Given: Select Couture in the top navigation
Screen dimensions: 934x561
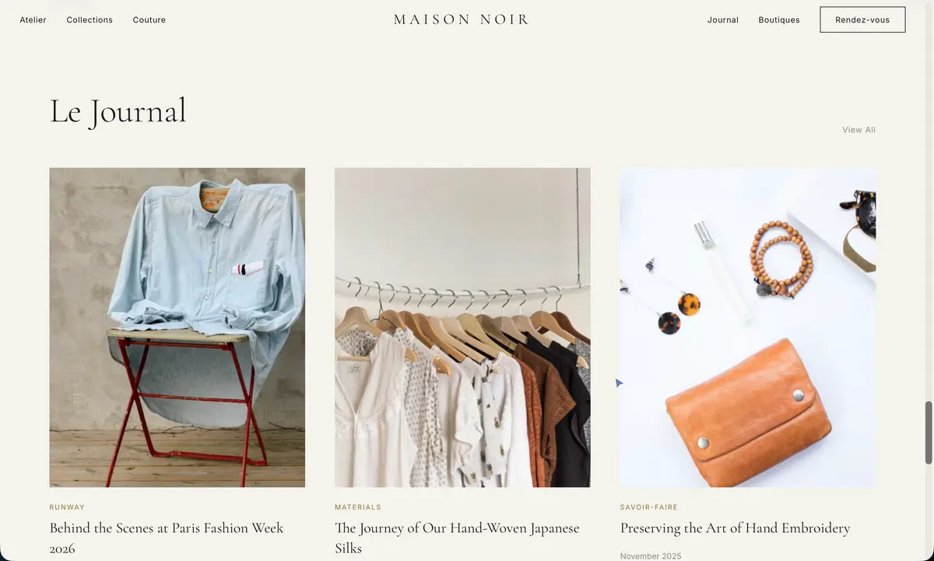Looking at the screenshot, I should coord(149,19).
